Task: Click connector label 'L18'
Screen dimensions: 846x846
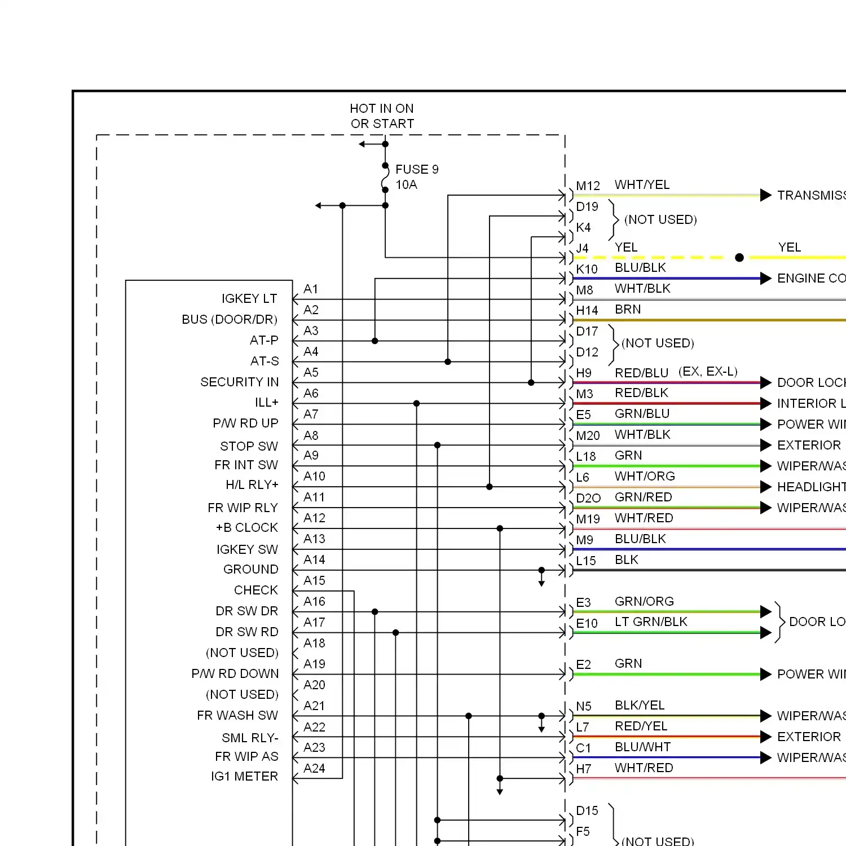Action: point(586,456)
